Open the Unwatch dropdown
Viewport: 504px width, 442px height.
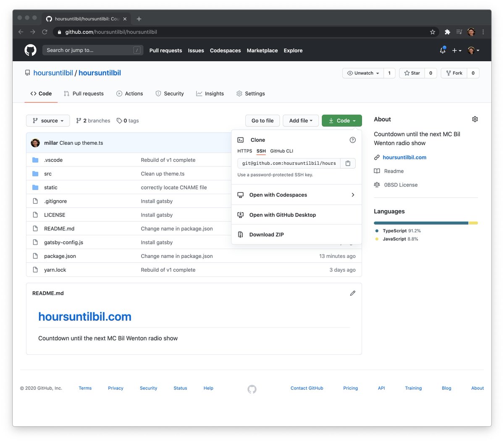363,73
